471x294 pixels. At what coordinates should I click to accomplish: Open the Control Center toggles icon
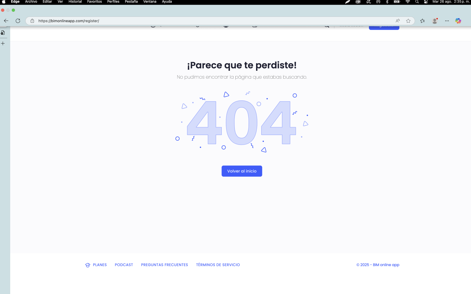[x=426, y=2]
